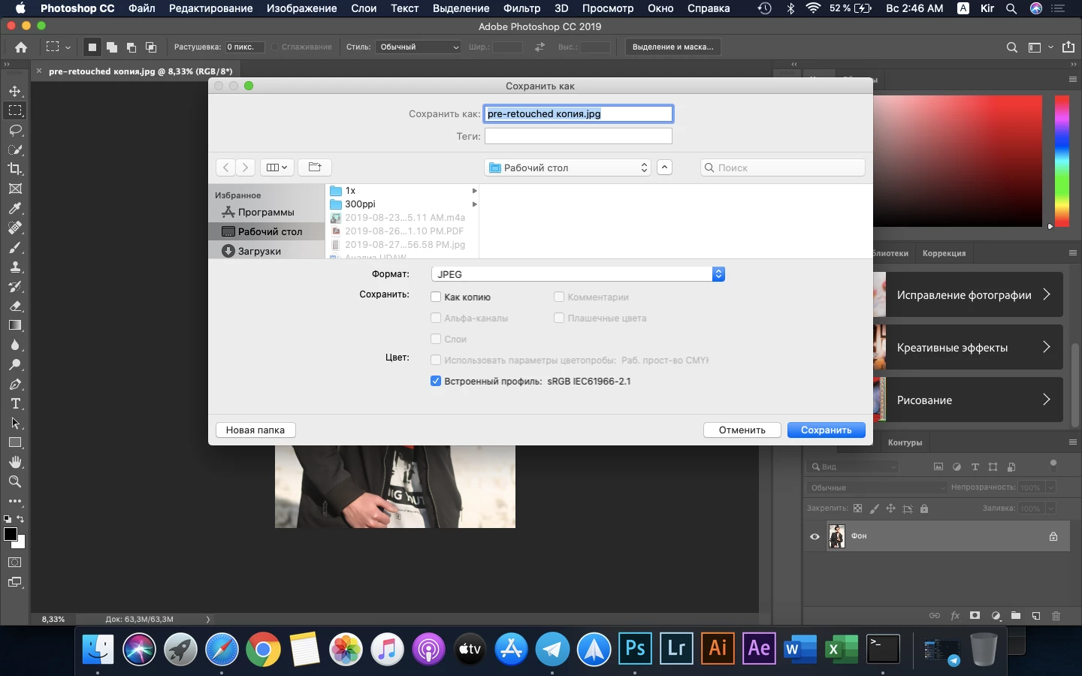1082x676 pixels.
Task: Toggle the 'Комментарии' checkbox
Action: [x=559, y=297]
